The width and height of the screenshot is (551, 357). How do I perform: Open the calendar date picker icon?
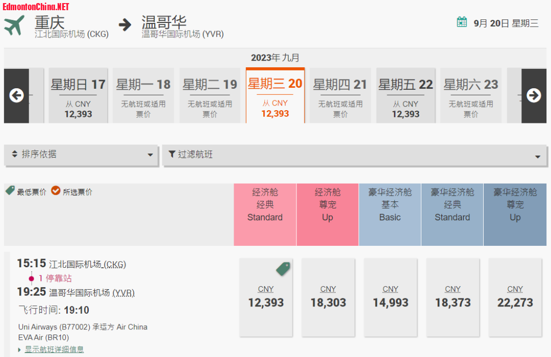(462, 22)
